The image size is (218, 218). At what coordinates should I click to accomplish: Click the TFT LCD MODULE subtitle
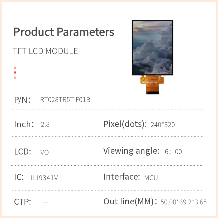tap(46, 51)
